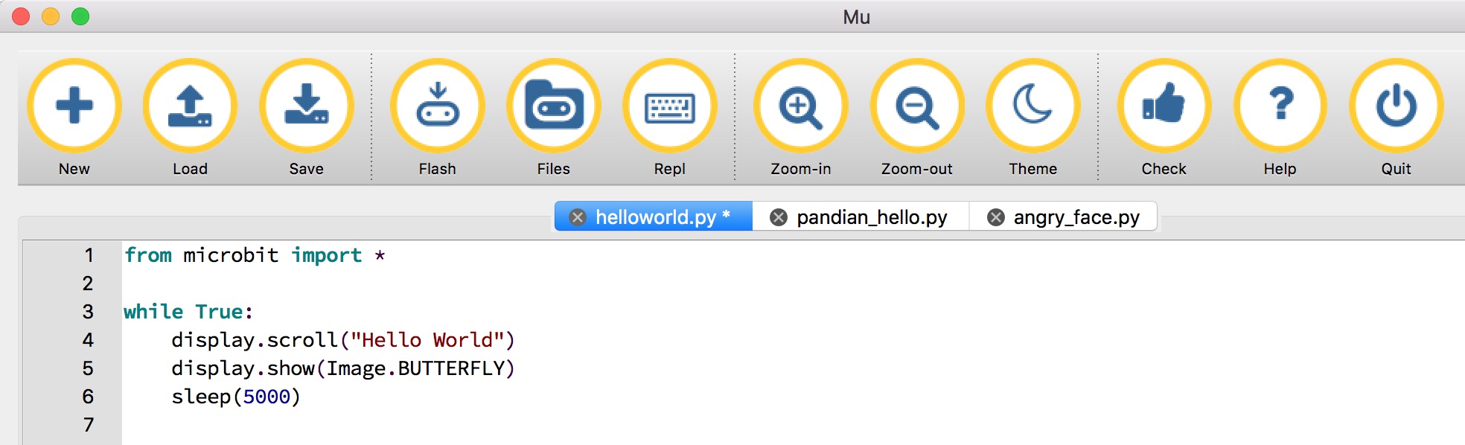Viewport: 1465px width, 445px height.
Task: Click line number 3 in the margin
Action: [x=88, y=312]
